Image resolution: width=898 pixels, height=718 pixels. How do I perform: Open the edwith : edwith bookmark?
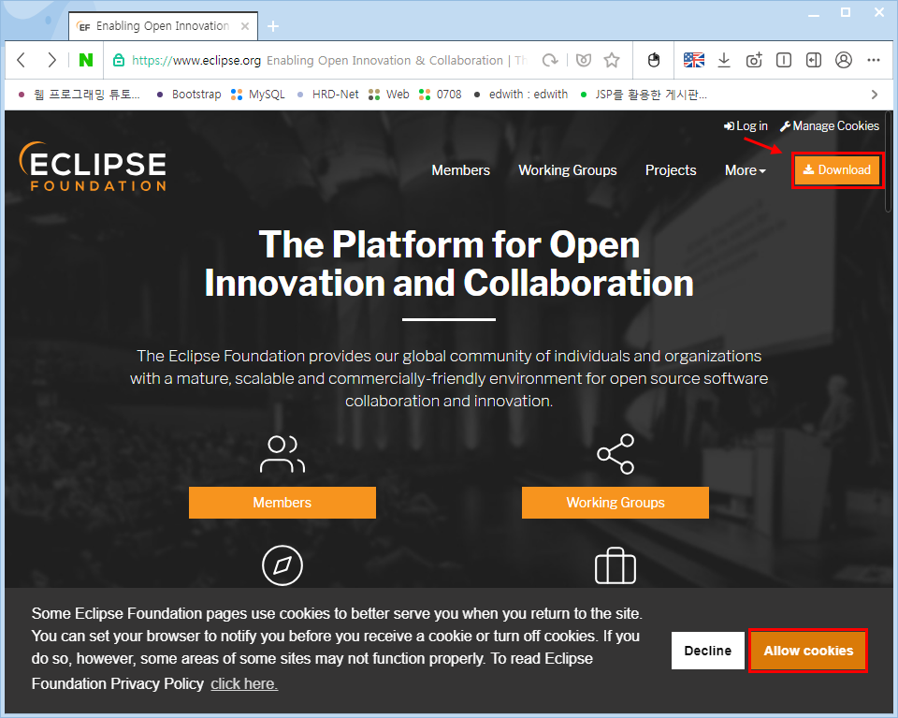point(521,95)
